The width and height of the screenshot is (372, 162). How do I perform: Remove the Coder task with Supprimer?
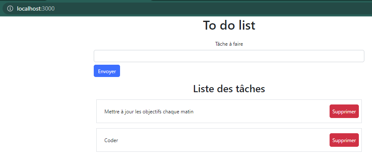(344, 140)
